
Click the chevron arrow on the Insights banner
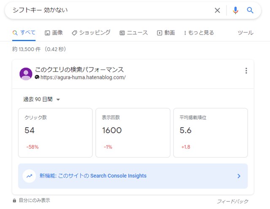(x=239, y=176)
